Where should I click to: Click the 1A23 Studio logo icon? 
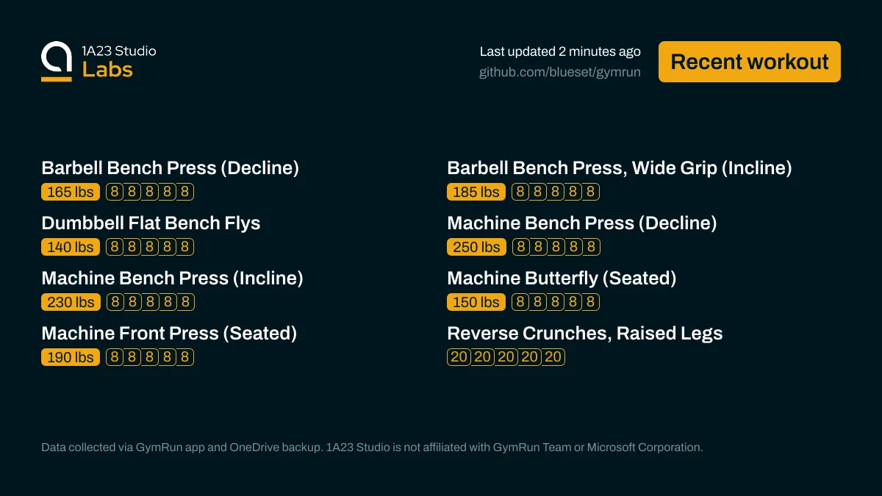click(57, 62)
